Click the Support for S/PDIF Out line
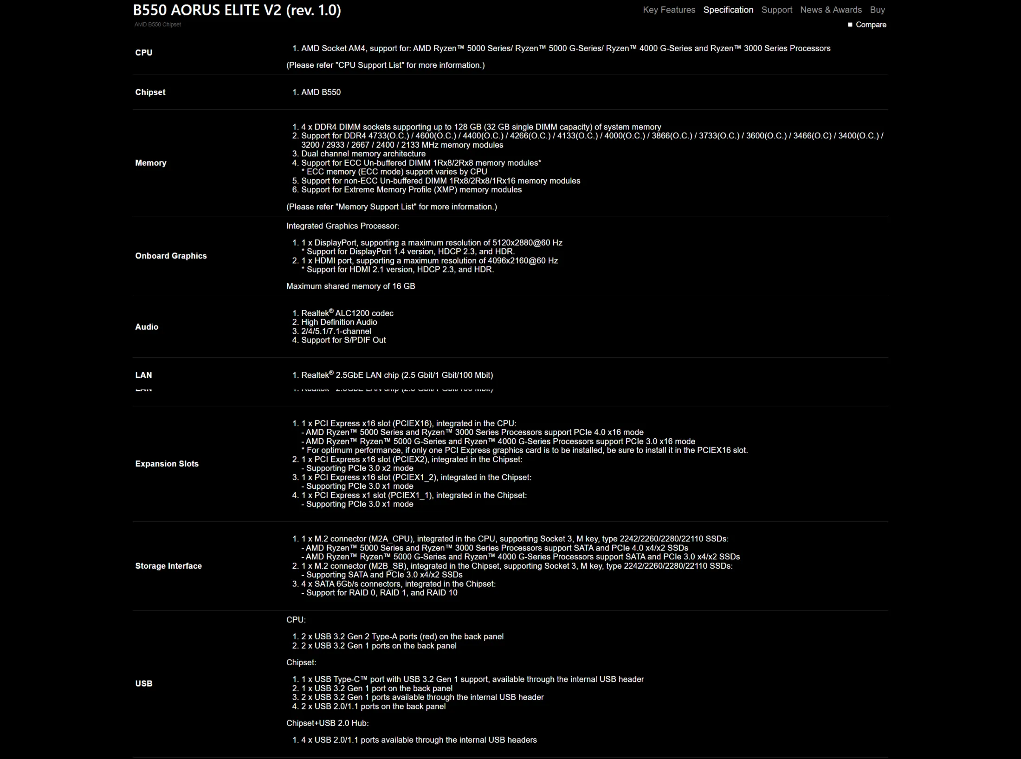This screenshot has height=759, width=1021. point(343,340)
